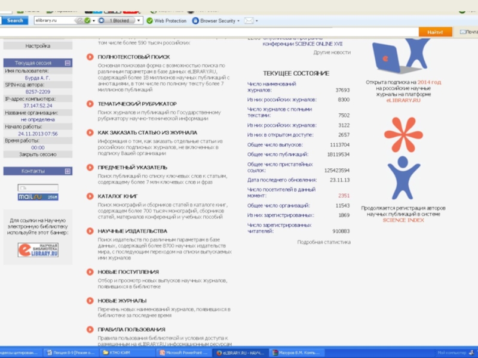Open the Browser Security dropdown arrow

(x=238, y=20)
